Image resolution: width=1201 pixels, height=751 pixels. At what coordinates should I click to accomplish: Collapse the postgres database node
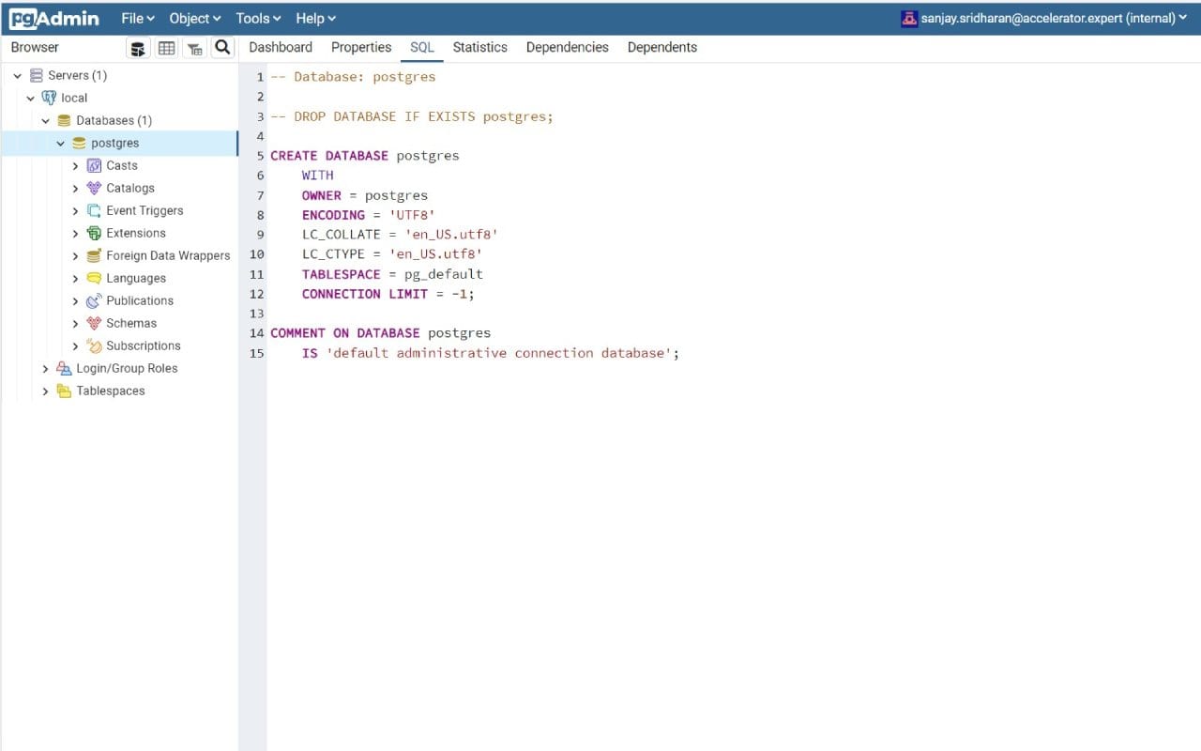pos(61,143)
